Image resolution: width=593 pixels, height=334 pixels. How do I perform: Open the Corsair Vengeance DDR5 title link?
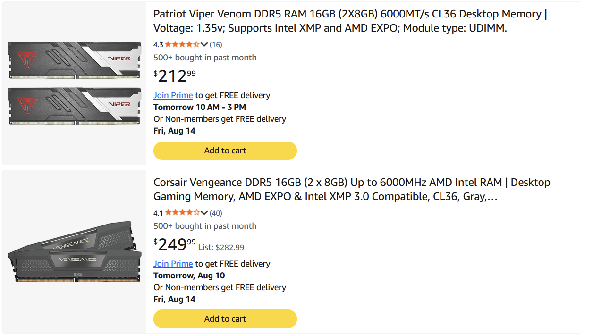coord(352,190)
